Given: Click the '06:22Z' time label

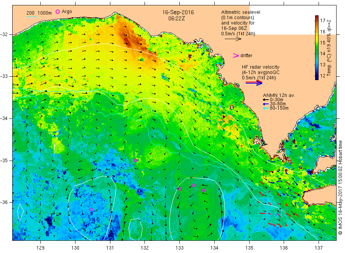Looking at the screenshot, I should click(177, 18).
